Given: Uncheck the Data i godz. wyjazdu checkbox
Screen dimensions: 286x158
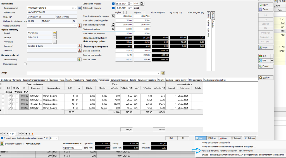Looking at the screenshot, I should tap(113, 4).
